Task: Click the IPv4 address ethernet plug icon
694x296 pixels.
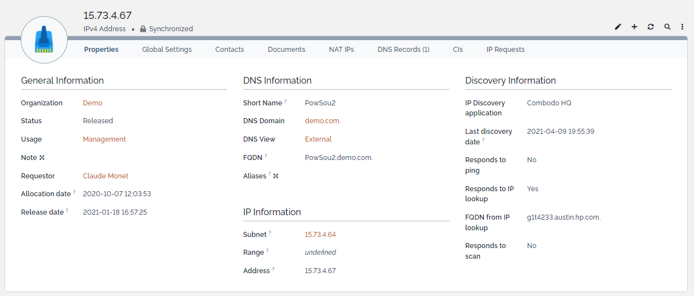Action: click(x=44, y=40)
